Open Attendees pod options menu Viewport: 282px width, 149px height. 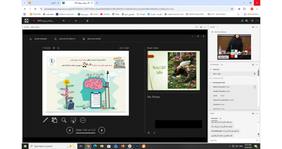pyautogui.click(x=257, y=65)
